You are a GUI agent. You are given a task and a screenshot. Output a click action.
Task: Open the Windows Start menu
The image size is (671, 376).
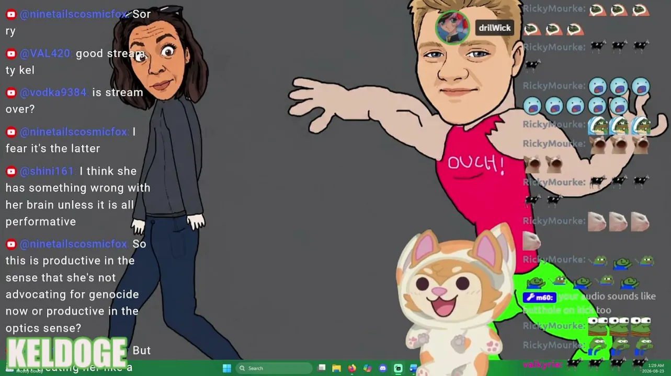tap(226, 368)
